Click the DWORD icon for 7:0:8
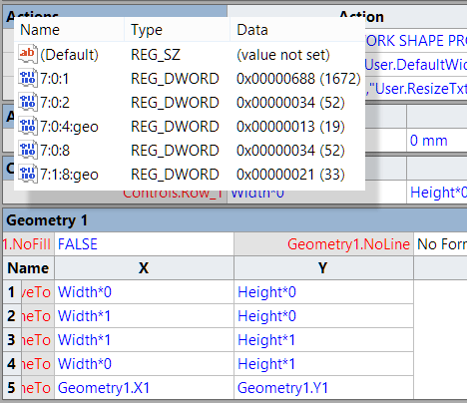 coord(28,150)
